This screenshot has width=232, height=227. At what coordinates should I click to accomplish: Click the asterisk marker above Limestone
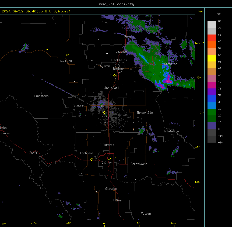click(41, 93)
